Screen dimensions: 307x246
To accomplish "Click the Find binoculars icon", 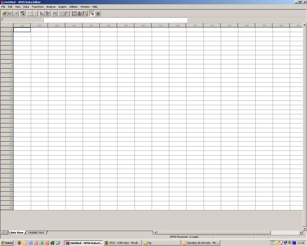I will [55, 13].
